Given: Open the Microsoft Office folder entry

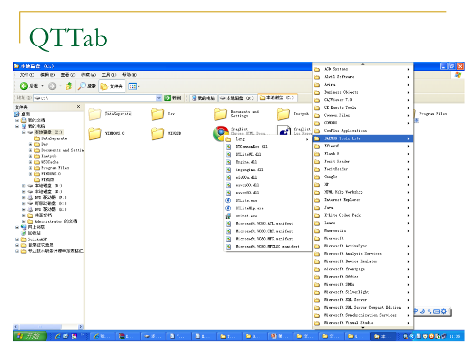Looking at the screenshot, I should [363, 277].
